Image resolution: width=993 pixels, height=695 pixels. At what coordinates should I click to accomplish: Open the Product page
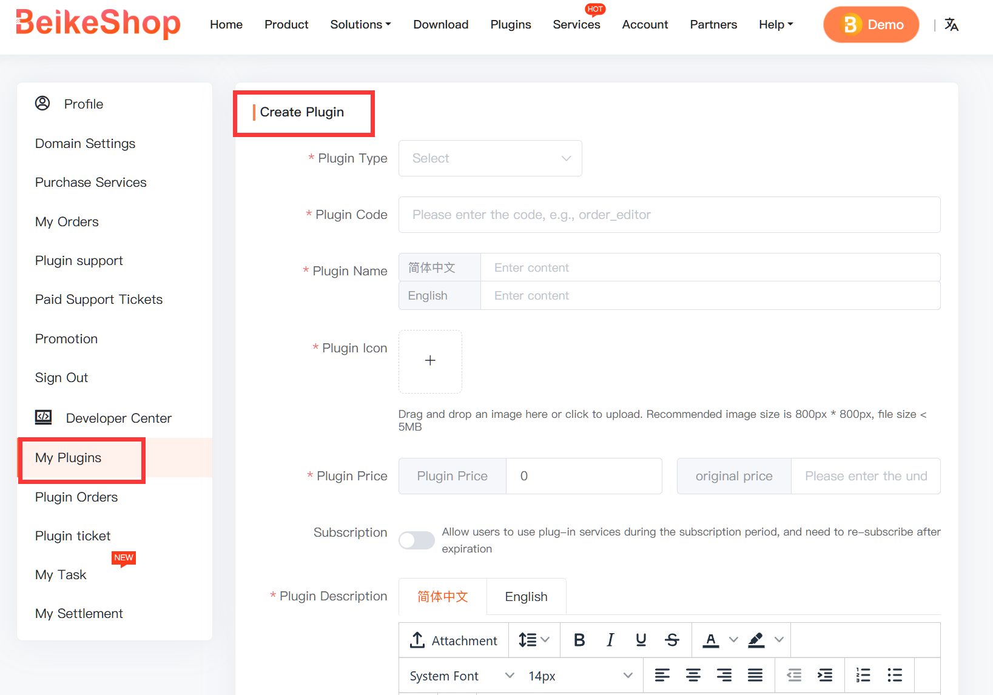click(x=286, y=24)
